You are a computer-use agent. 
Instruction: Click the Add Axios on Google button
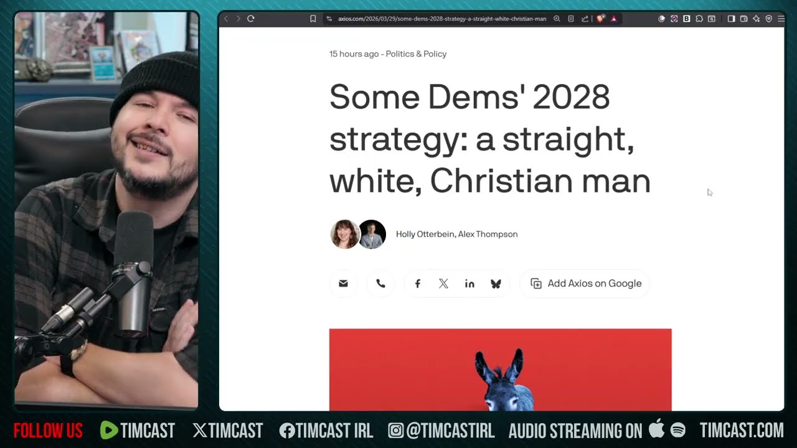click(x=585, y=284)
